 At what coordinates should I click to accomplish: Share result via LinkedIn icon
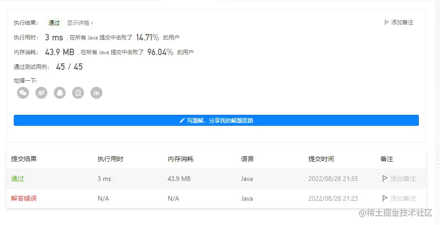[x=96, y=93]
